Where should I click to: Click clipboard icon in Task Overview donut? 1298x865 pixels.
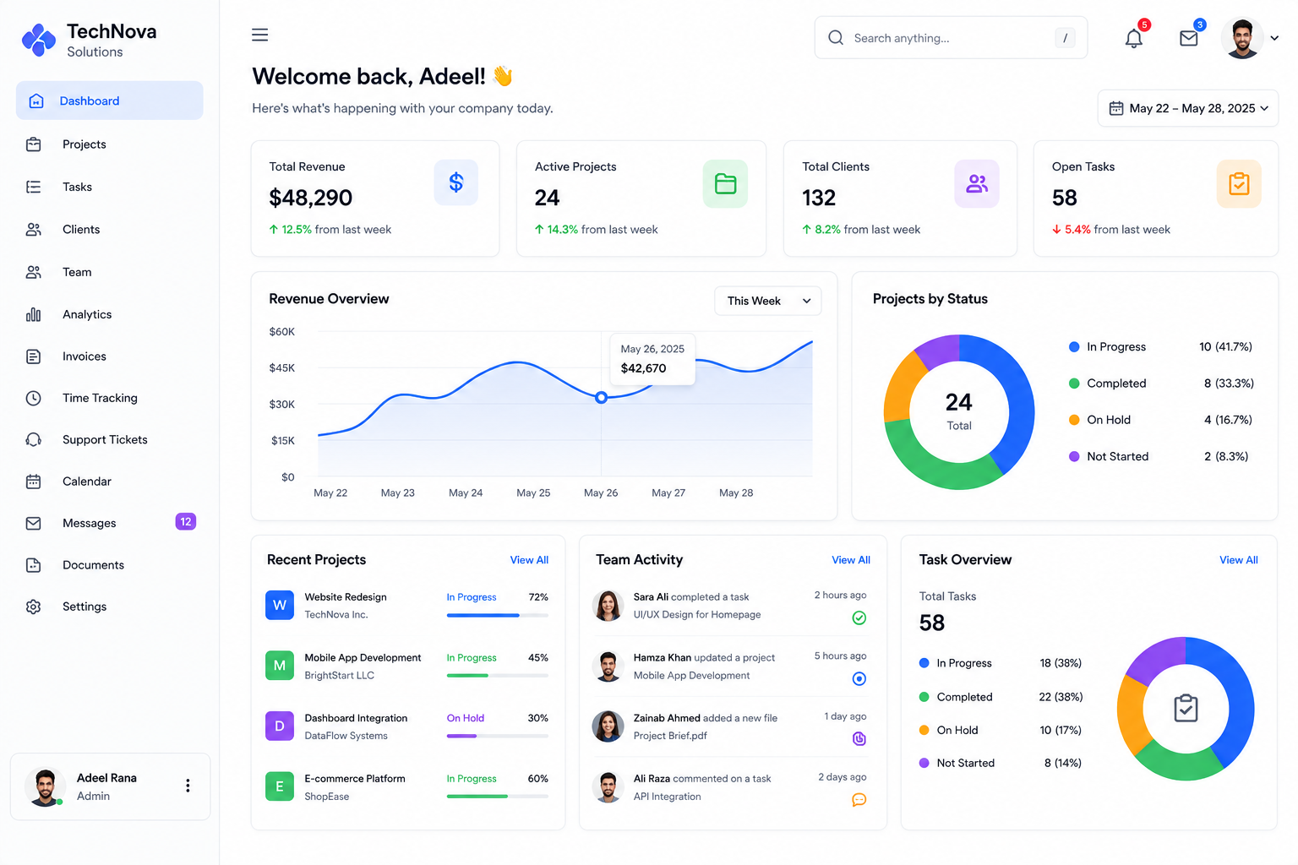click(x=1186, y=708)
